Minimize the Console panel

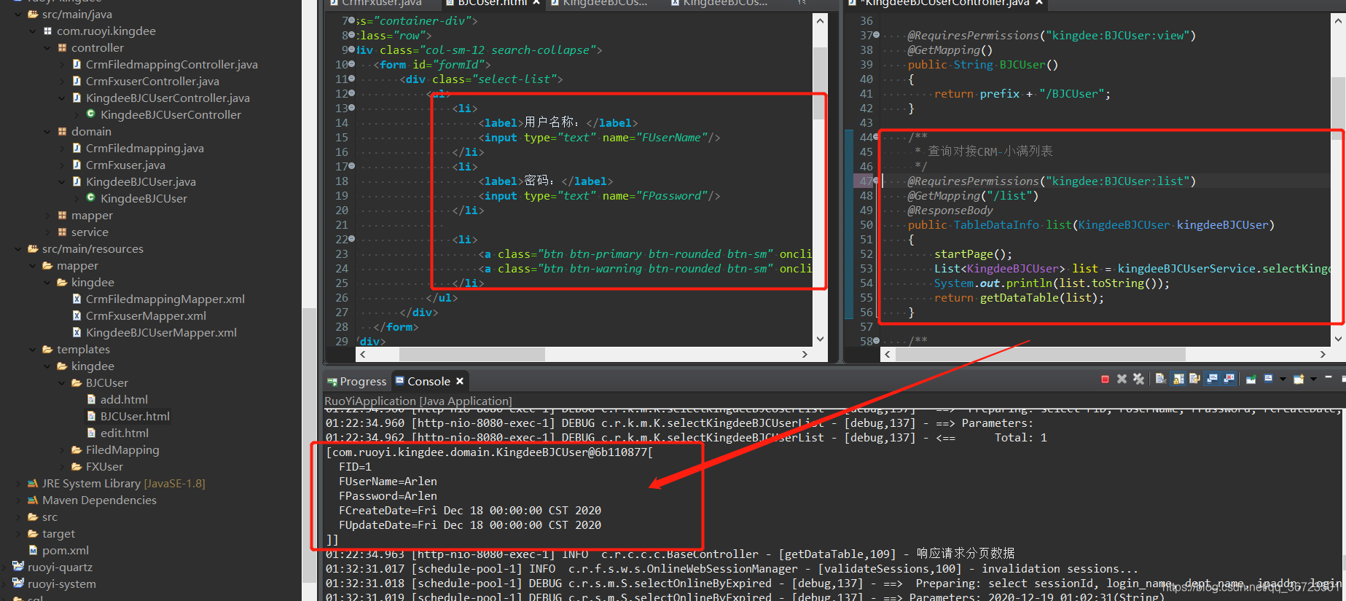tap(1329, 377)
